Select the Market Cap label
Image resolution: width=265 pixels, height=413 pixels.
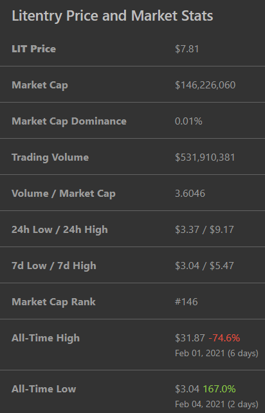(x=40, y=85)
